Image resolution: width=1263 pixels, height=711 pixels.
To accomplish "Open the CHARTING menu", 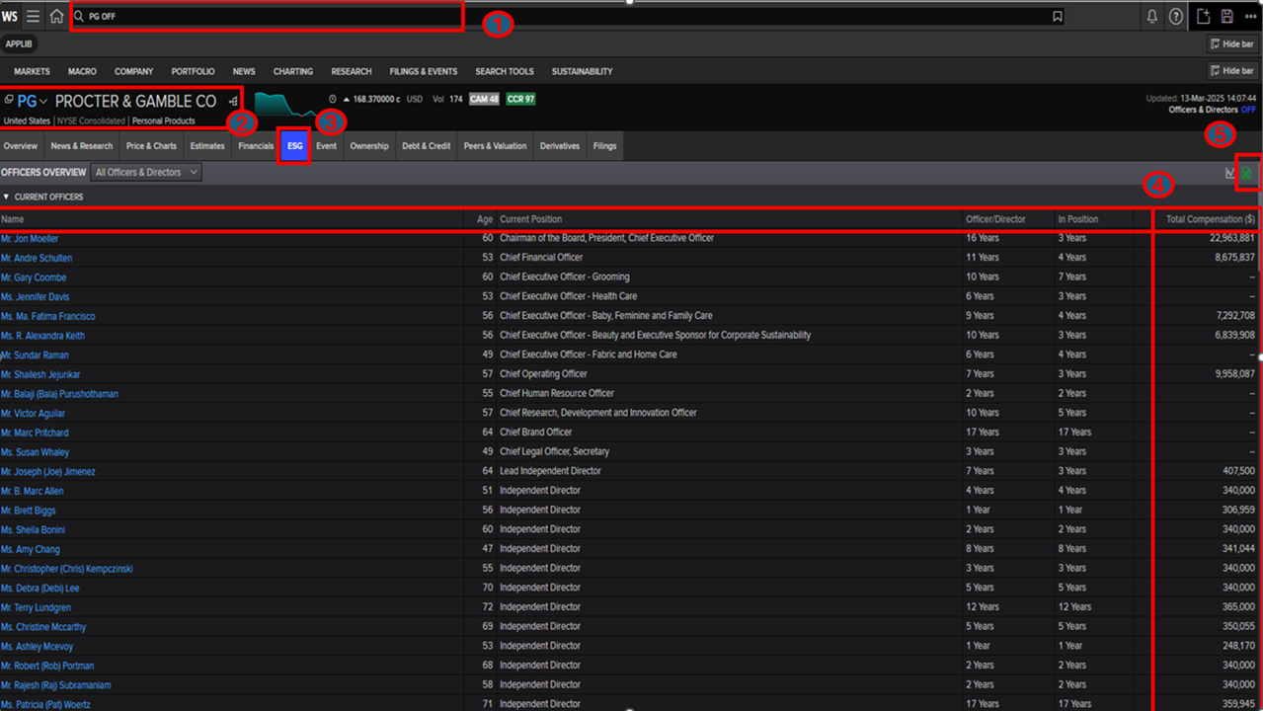I will (293, 71).
